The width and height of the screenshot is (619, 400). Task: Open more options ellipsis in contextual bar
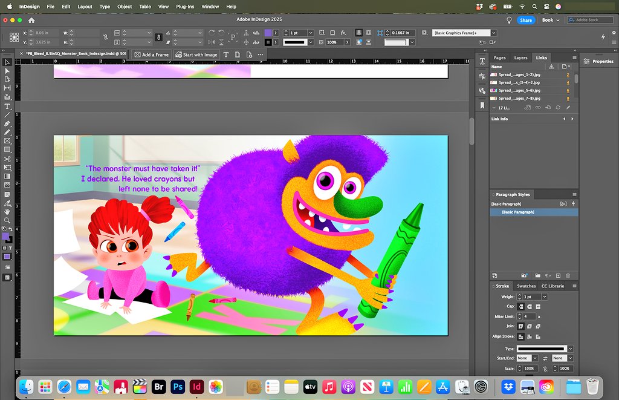(260, 54)
